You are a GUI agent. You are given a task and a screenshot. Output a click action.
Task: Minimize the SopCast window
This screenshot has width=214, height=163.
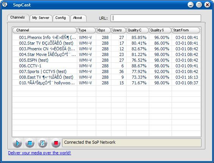[191, 5]
